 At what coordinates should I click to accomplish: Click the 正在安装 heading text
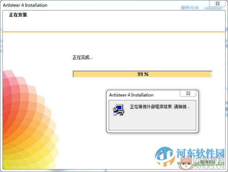pyautogui.click(x=18, y=15)
